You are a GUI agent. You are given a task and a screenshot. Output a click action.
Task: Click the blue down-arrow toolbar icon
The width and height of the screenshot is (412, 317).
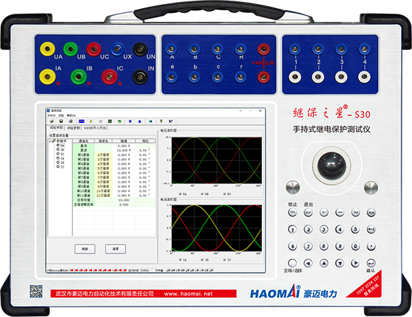130,122
